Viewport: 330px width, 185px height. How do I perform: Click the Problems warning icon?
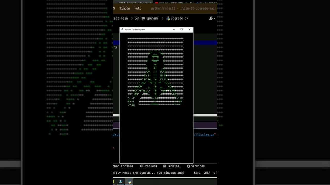click(141, 166)
